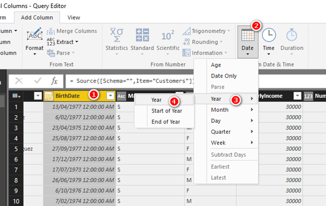The height and width of the screenshot is (206, 326).
Task: Select row number 10
Action: tap(16, 201)
